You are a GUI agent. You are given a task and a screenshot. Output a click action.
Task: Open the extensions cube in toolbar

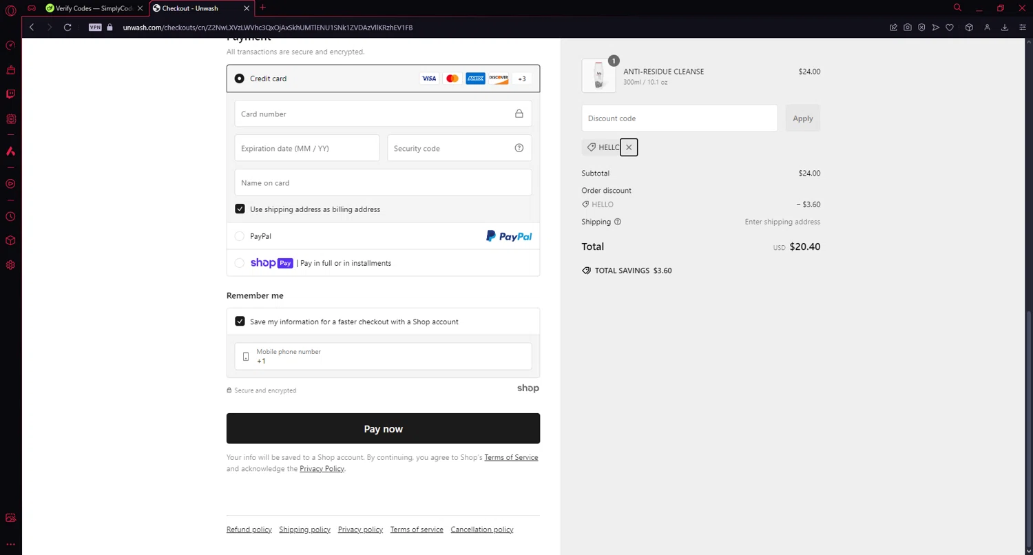click(x=969, y=28)
